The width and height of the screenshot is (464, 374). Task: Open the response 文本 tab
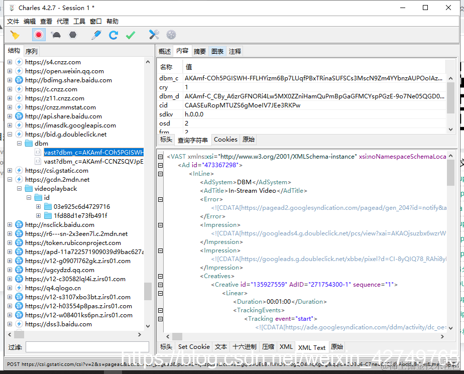point(221,347)
